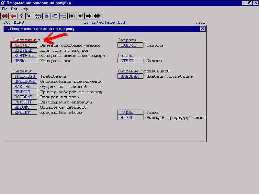Click the inner dialog title icon
Screen dimensions: 259x194
point(6,29)
